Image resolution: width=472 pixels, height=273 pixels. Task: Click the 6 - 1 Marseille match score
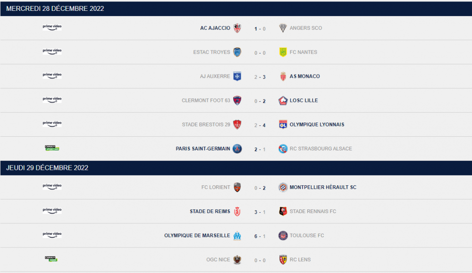pos(260,236)
